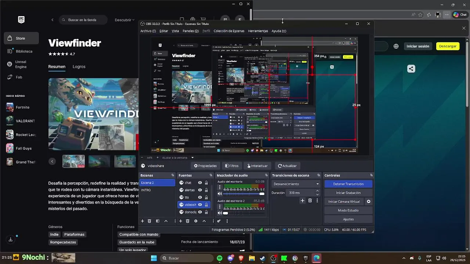Open OBS Ajustes button
Image resolution: width=470 pixels, height=264 pixels.
[348, 219]
